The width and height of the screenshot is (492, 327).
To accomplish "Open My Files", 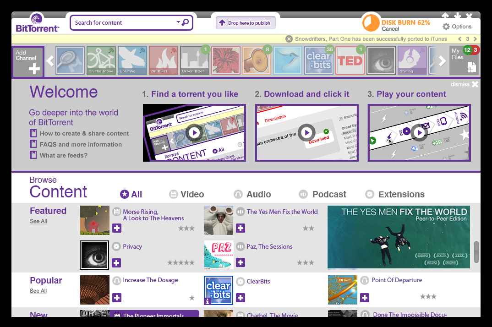I will [x=464, y=60].
